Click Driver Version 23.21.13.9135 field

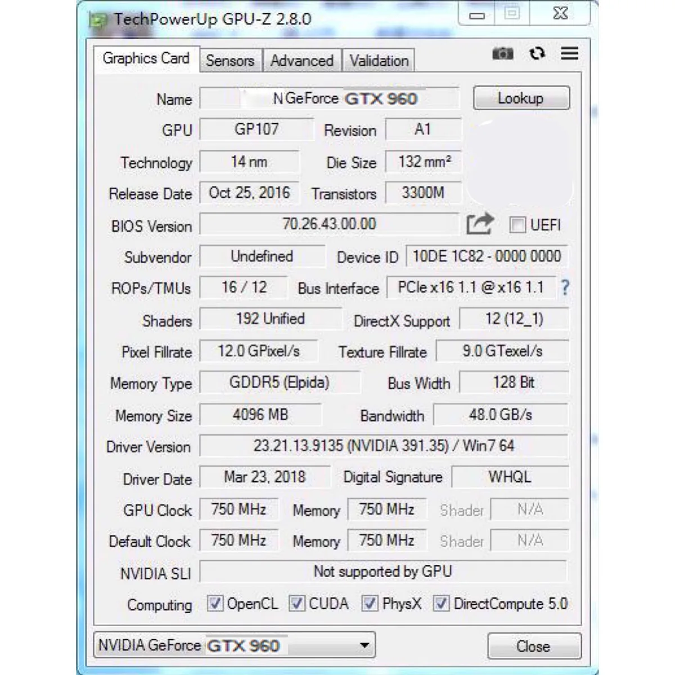[x=384, y=446]
